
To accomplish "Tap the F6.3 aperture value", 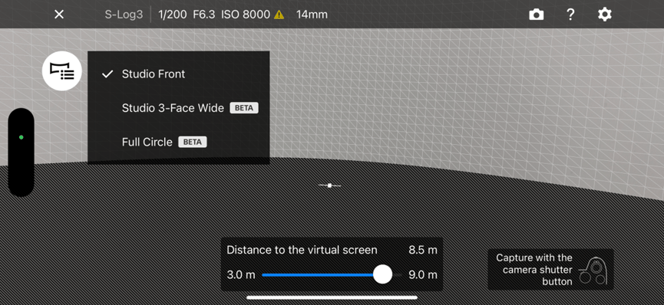I will tap(204, 15).
